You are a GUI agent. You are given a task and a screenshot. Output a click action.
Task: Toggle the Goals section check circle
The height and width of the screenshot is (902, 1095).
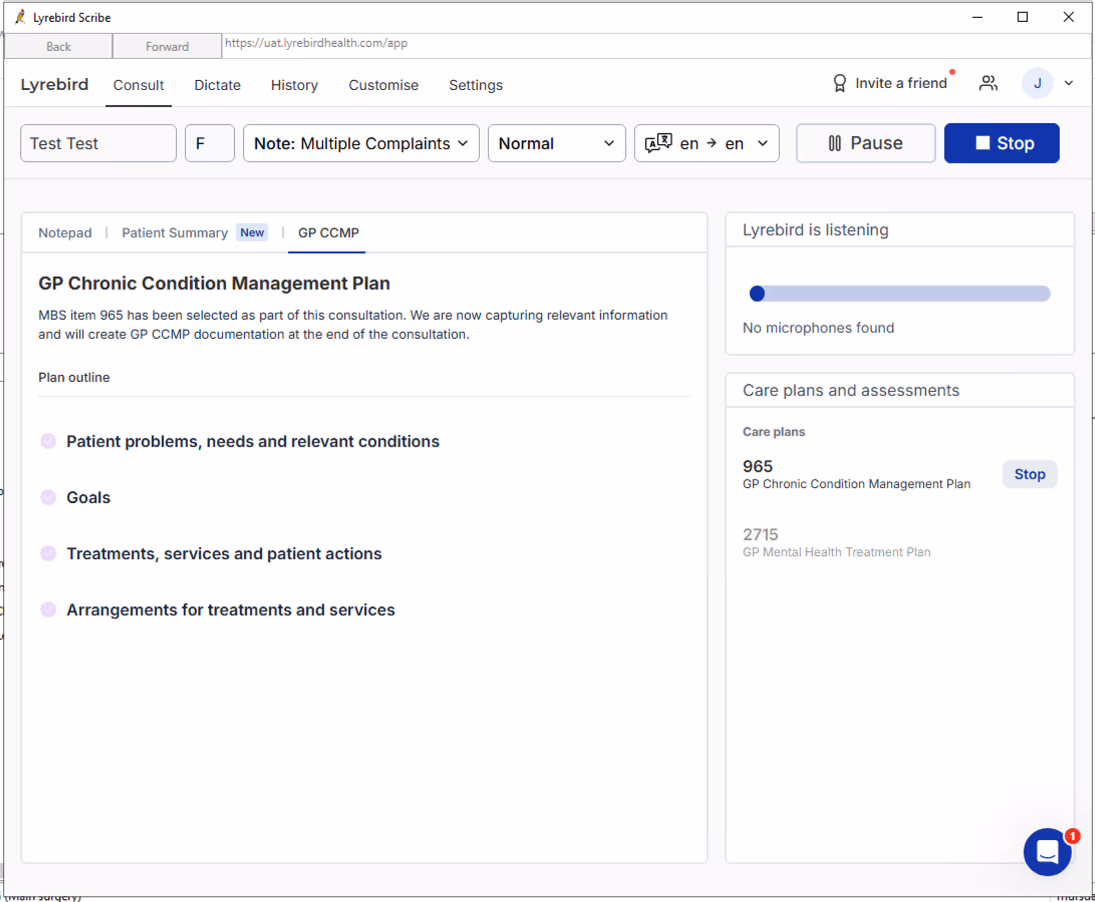pyautogui.click(x=48, y=497)
